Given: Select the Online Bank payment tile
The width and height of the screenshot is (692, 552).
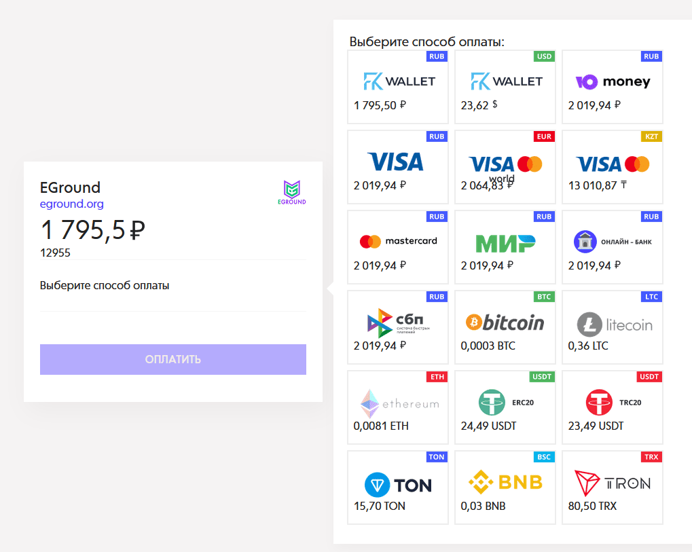Looking at the screenshot, I should 612,247.
